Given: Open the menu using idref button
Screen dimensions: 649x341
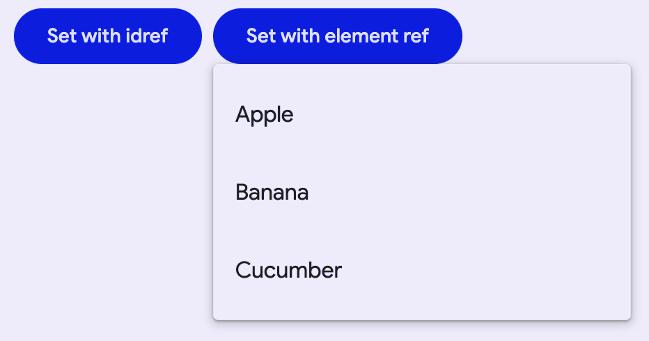Looking at the screenshot, I should (107, 36).
